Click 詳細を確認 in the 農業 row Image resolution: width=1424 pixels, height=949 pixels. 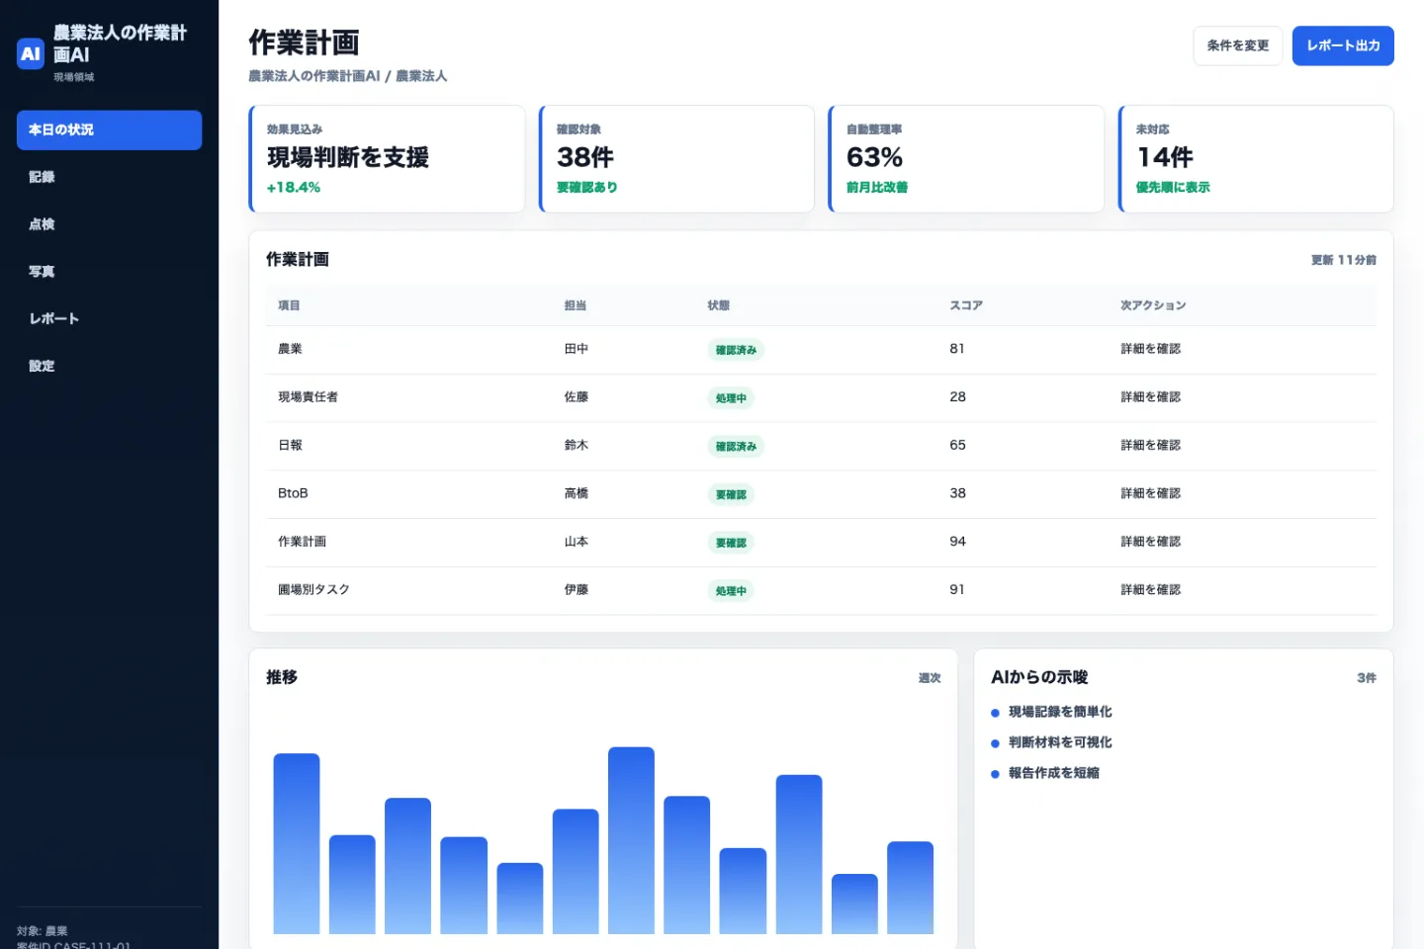point(1150,349)
